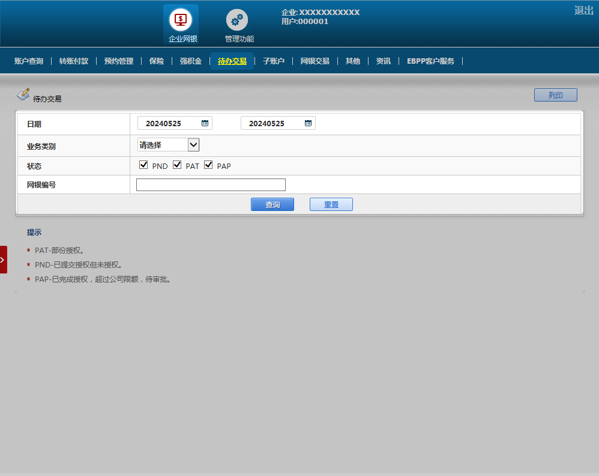
Task: Open the 账户查询 menu
Action: [x=29, y=61]
